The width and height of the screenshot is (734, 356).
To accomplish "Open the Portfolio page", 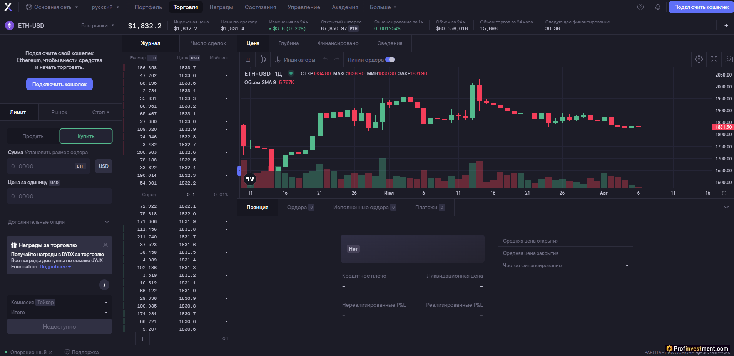I will point(148,7).
